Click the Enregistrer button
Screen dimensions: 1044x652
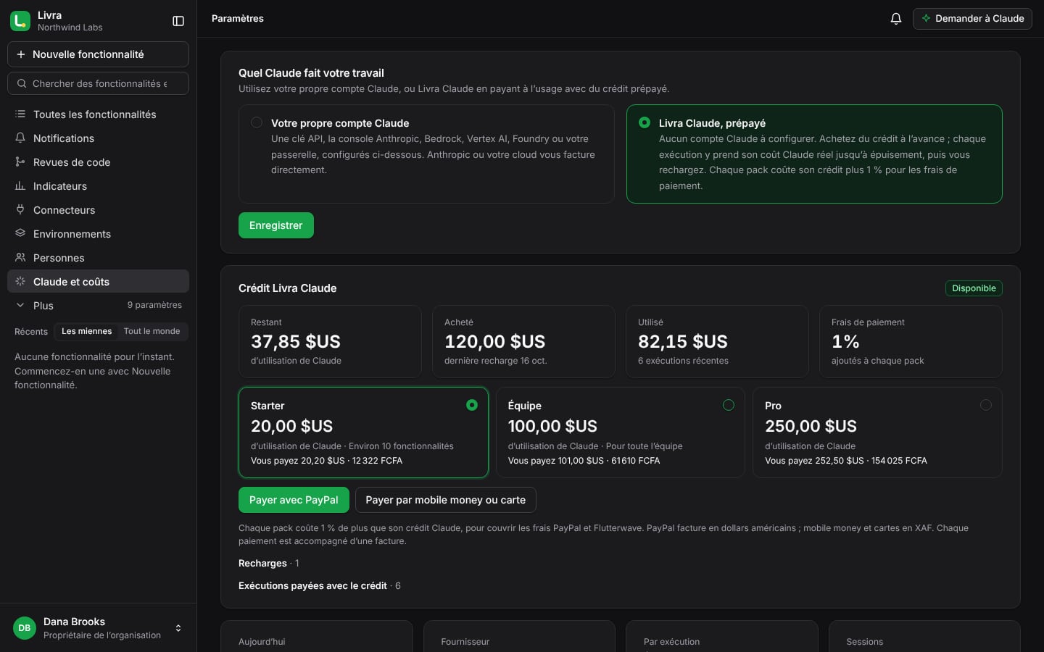click(x=276, y=225)
